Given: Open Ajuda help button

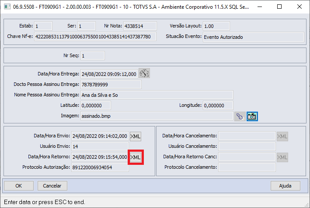Looking at the screenshot, I should [285, 186].
